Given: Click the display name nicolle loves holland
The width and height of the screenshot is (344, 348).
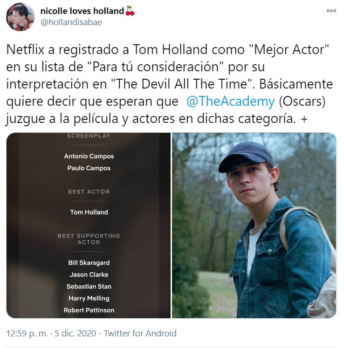Looking at the screenshot, I should pyautogui.click(x=82, y=11).
